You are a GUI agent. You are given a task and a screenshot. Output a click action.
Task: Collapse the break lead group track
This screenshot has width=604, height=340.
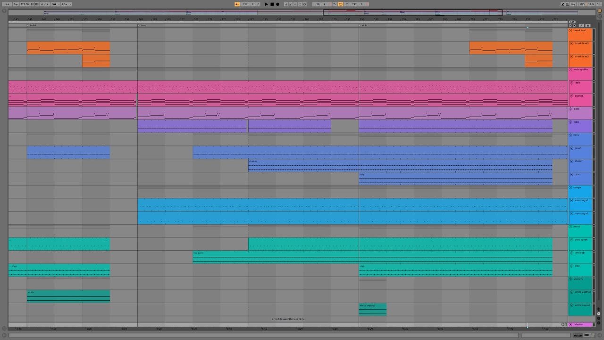570,30
